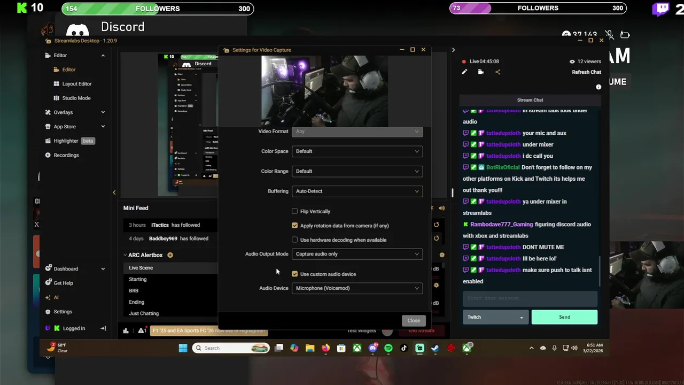Viewport: 684px width, 385px height.
Task: Replay the iTactics follow alert
Action: tap(436, 225)
